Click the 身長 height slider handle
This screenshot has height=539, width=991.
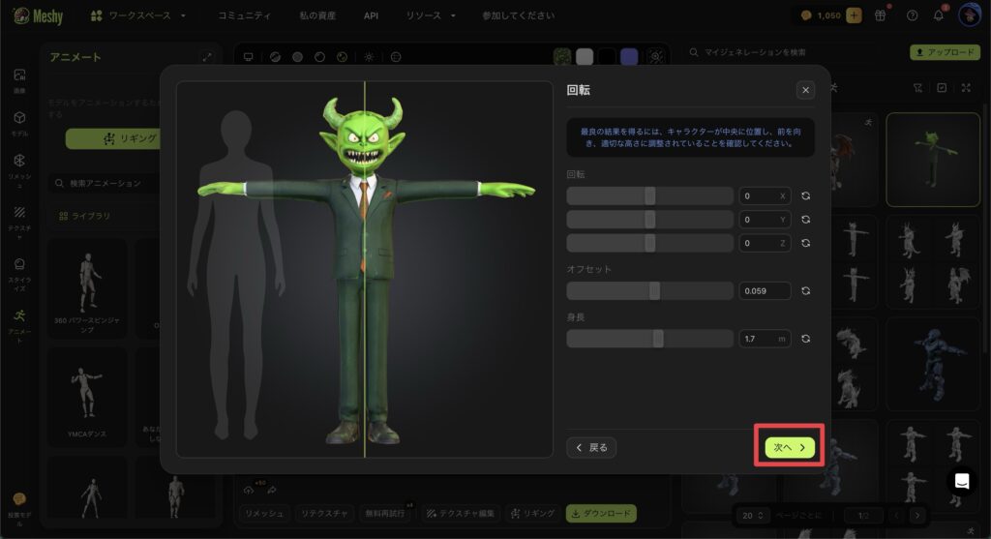[x=658, y=339]
